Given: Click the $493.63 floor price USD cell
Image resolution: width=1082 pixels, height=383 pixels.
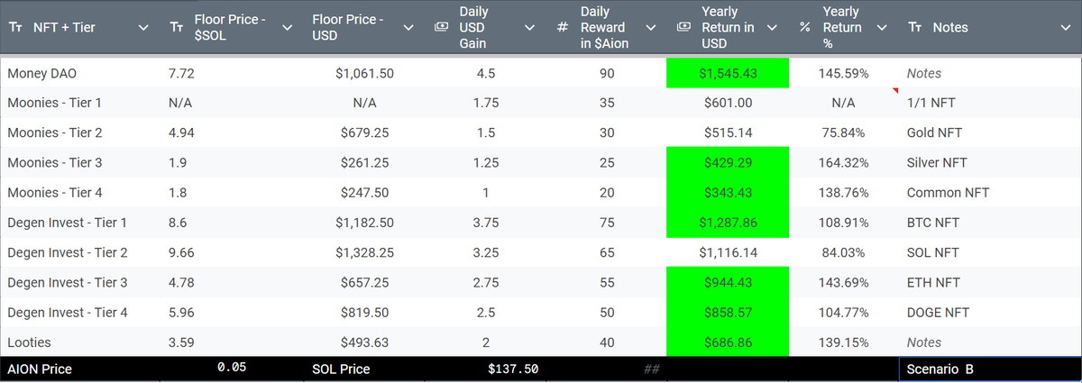Looking at the screenshot, I should 364,342.
